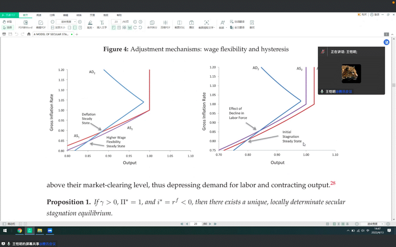Click the PDF转Word conversion icon
This screenshot has width=396, height=247.
click(x=26, y=24)
